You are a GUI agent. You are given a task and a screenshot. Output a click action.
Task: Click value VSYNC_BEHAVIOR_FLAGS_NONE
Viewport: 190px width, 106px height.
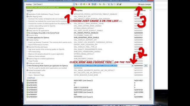pyautogui.click(x=86, y=75)
